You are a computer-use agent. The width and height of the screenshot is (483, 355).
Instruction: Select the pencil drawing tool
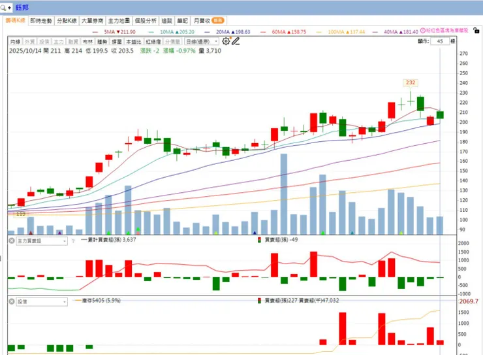pyautogui.click(x=236, y=41)
